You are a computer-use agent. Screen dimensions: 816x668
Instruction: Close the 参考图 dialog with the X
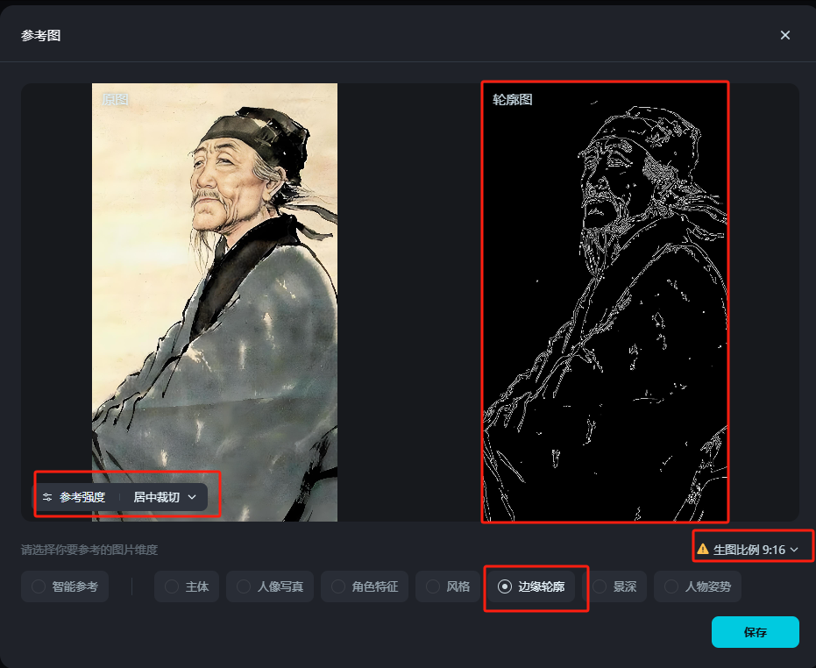pos(784,35)
